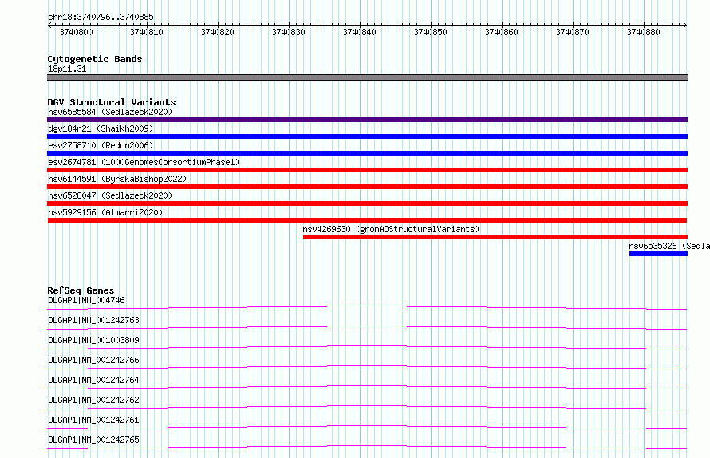Viewport: 710px width, 458px height.
Task: Click the magenta line of DLGAP1|NM_001242764
Action: (367, 387)
